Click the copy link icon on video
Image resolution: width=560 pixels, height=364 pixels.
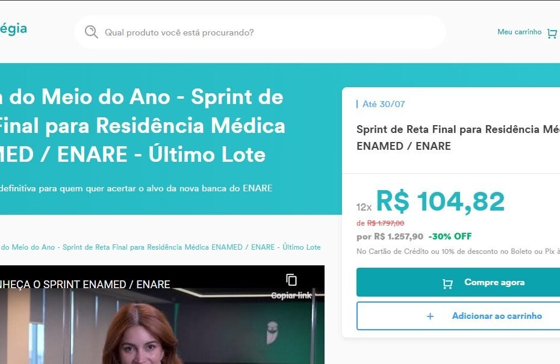291,280
